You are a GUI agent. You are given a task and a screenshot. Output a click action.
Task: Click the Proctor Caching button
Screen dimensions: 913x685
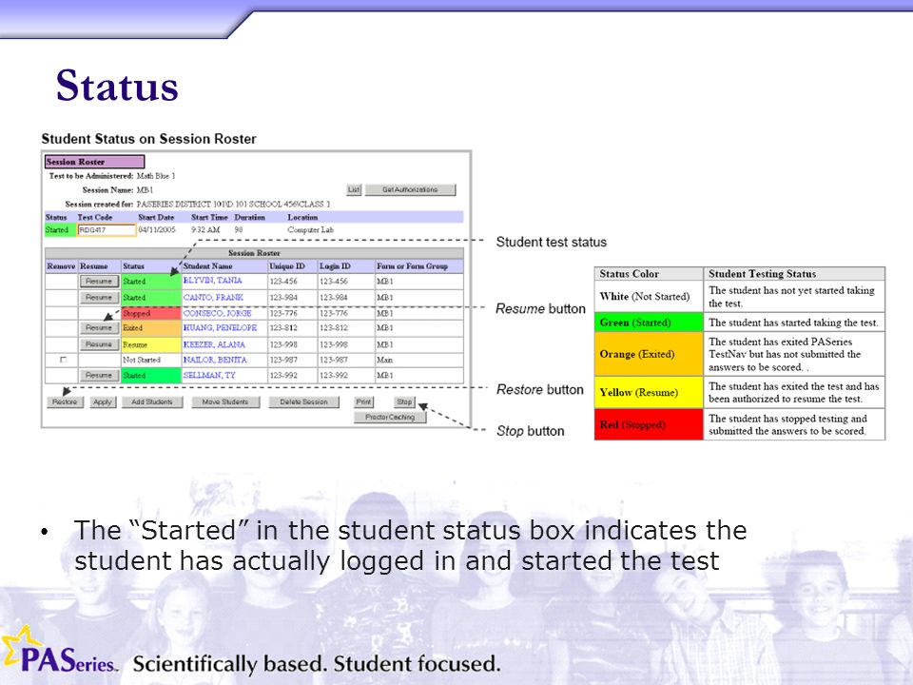tap(390, 417)
